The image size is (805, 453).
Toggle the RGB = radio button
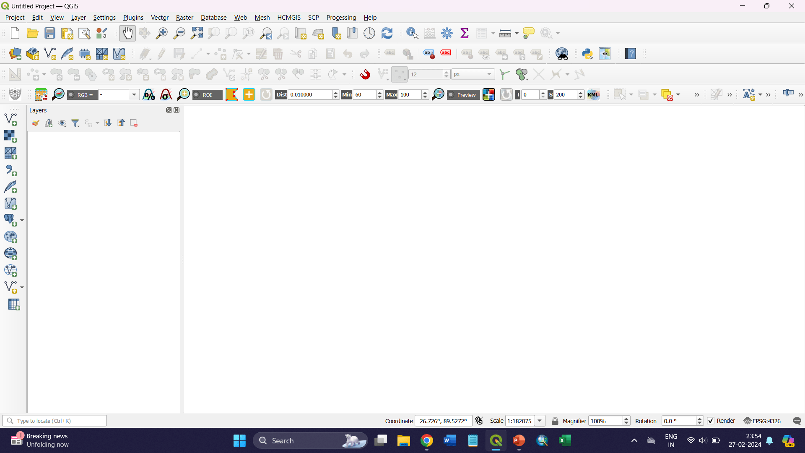click(x=82, y=95)
